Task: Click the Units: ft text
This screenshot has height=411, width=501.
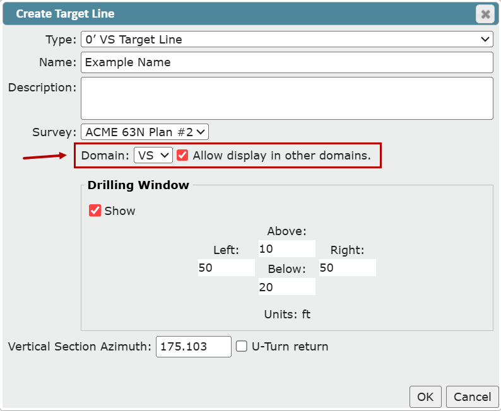Action: 287,315
